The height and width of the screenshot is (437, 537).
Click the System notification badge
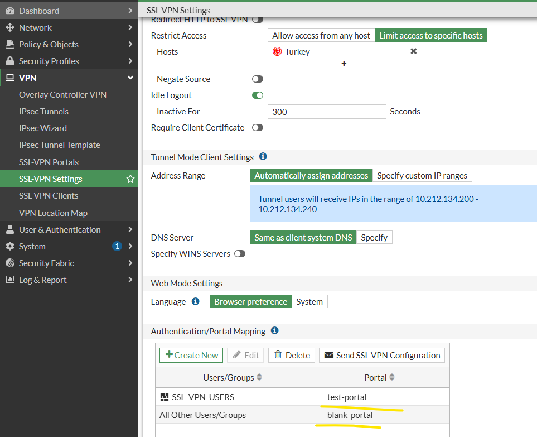click(x=117, y=246)
